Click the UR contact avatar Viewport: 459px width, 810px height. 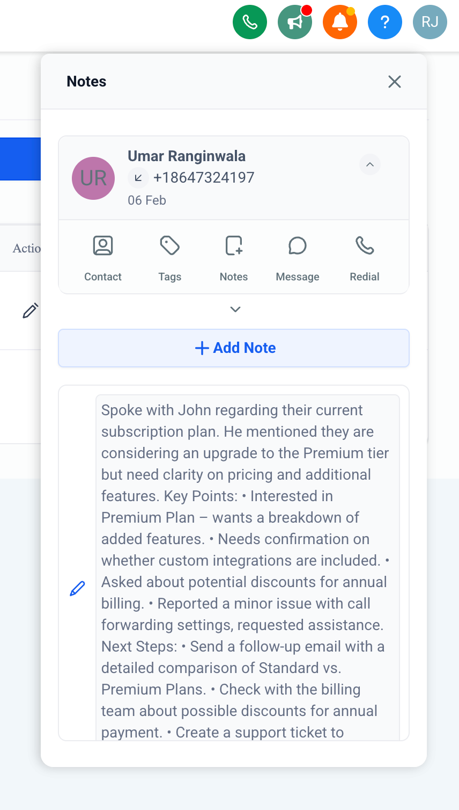pyautogui.click(x=93, y=178)
